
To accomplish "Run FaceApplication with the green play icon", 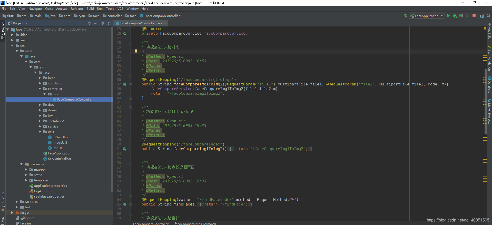I will (x=448, y=16).
